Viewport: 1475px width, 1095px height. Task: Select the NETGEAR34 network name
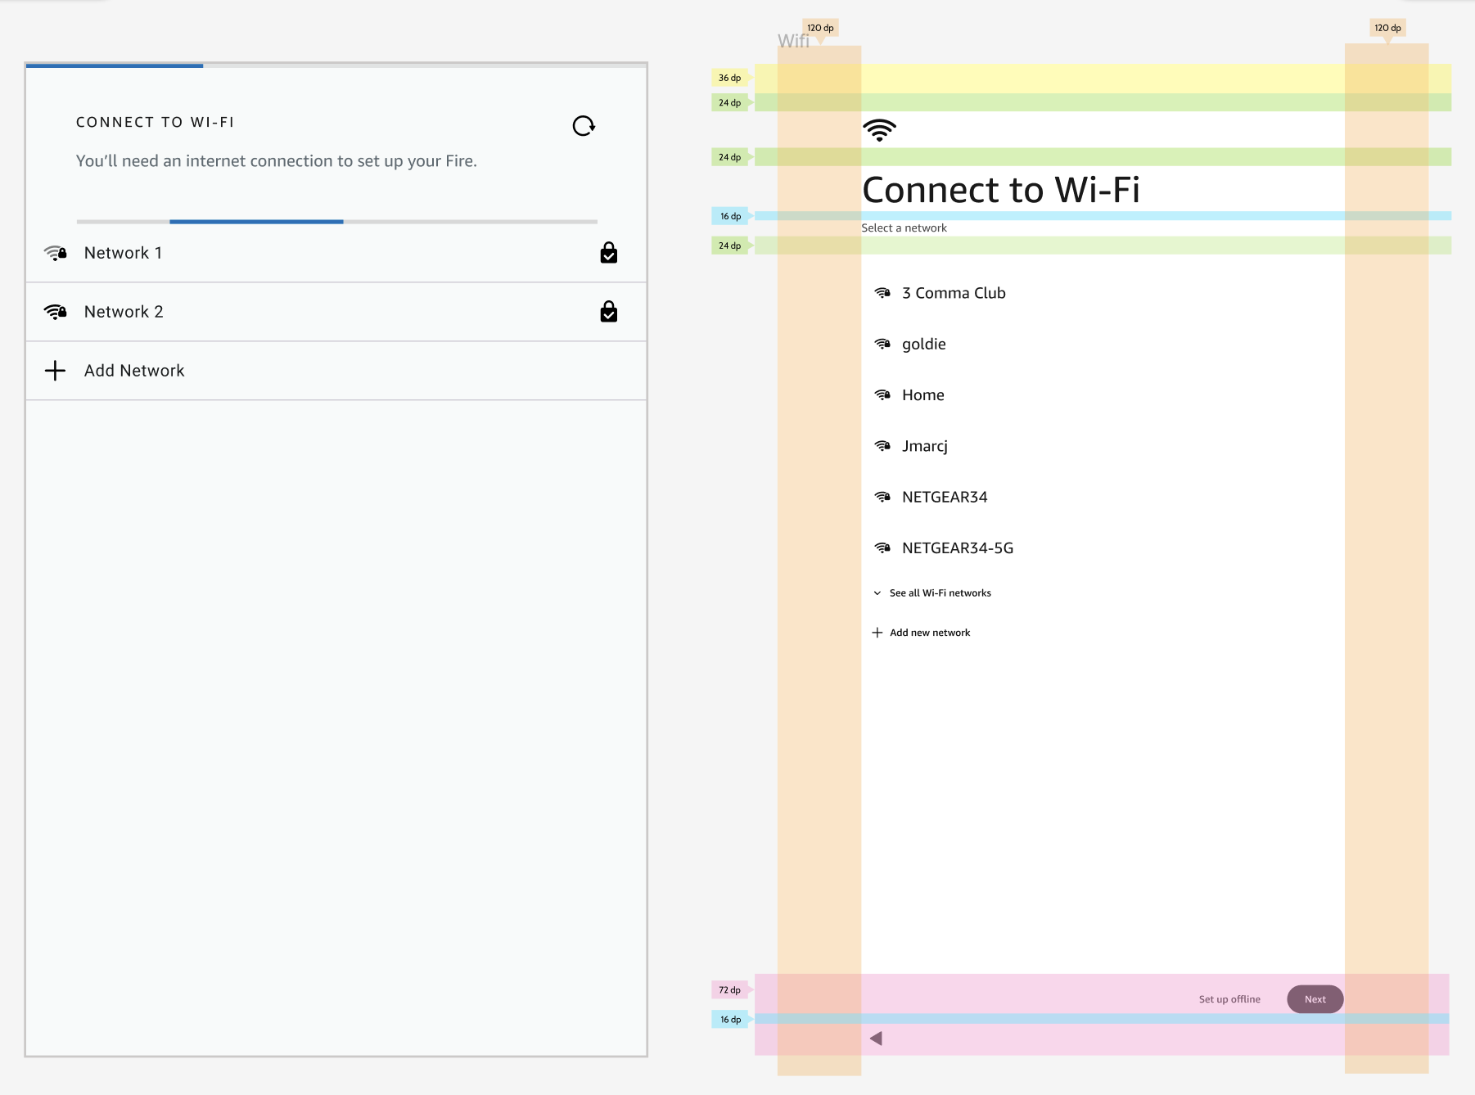[945, 497]
